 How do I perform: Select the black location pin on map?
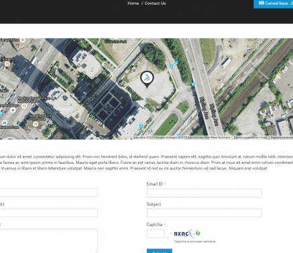(147, 80)
